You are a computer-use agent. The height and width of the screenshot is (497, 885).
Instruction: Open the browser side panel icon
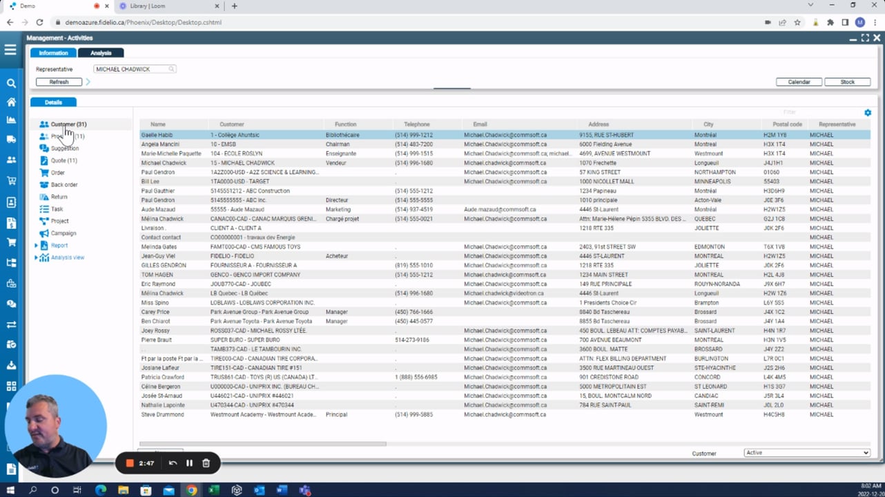tap(845, 22)
